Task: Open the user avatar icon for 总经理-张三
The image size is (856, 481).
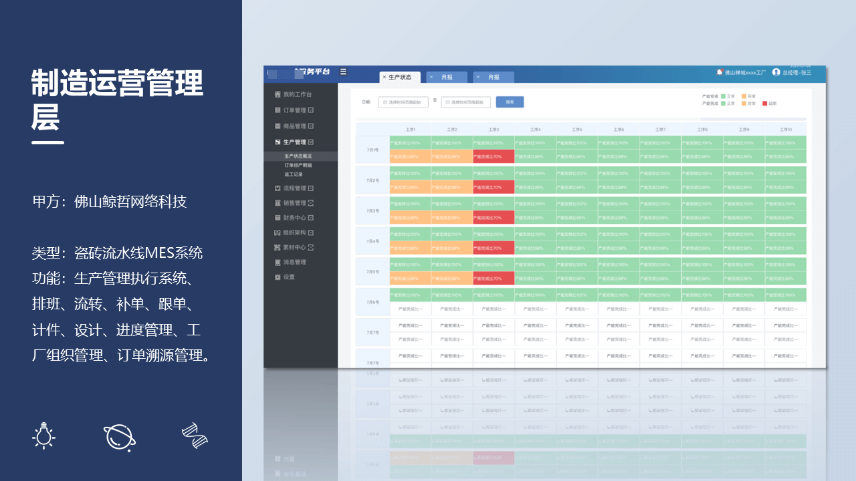Action: click(776, 72)
